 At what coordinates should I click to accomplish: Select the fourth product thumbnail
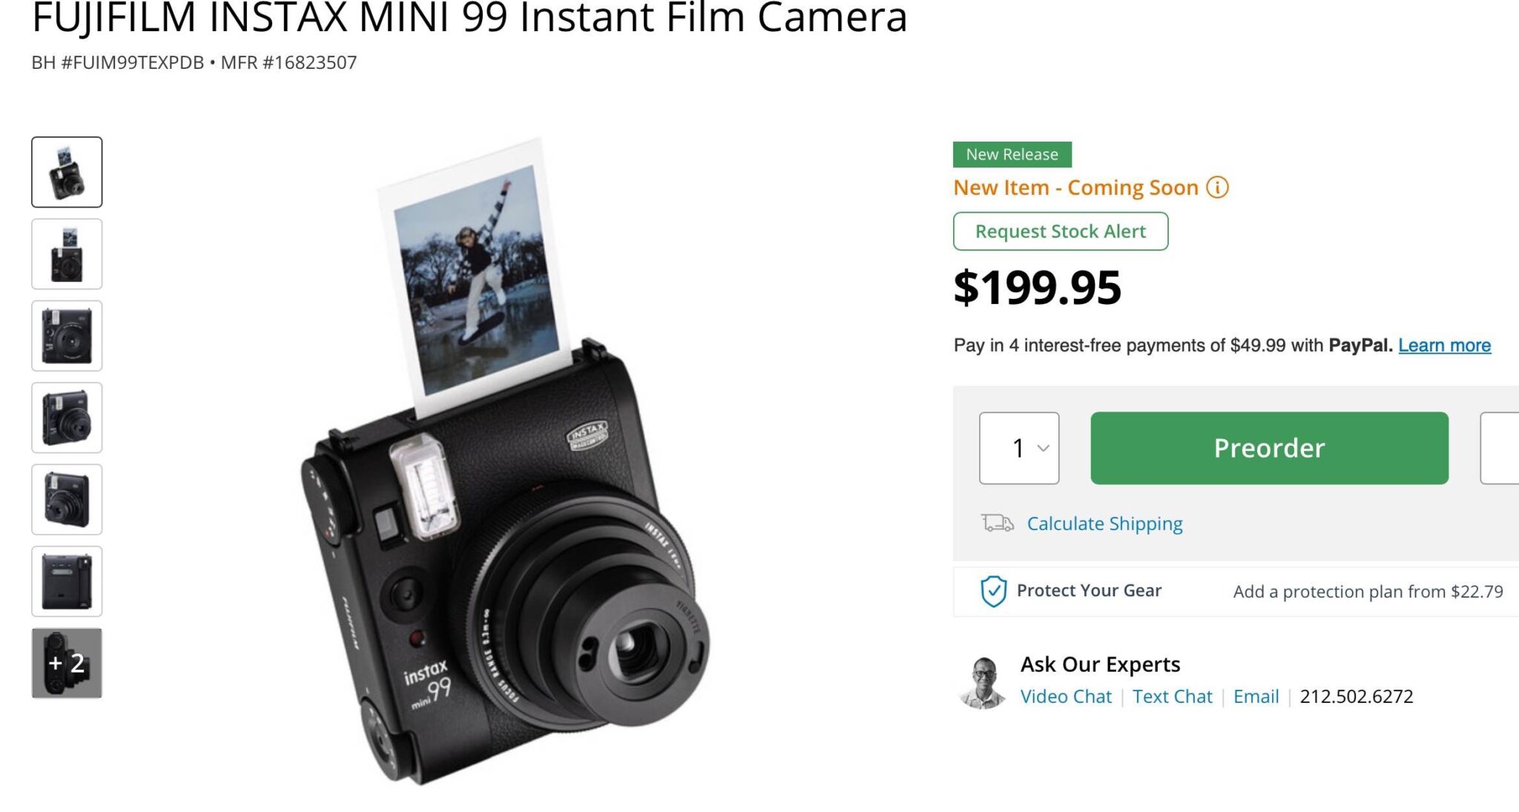click(x=67, y=417)
